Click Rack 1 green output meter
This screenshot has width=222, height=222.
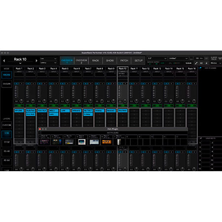click(19, 106)
